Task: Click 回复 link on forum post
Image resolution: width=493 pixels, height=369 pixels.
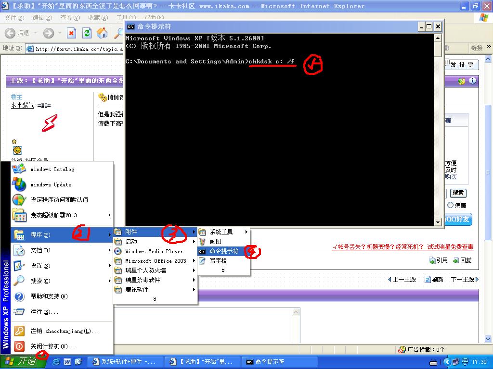Action: (x=462, y=260)
